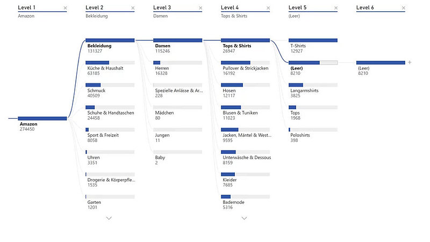The width and height of the screenshot is (430, 242).
Task: Remove the Level 5 (Leer) level
Action: point(336,8)
